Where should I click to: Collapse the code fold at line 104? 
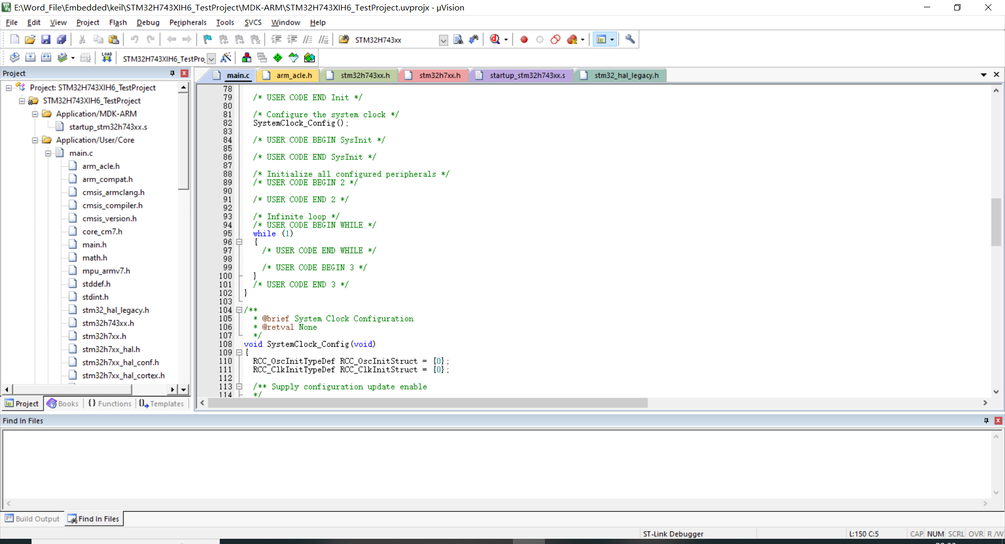click(239, 310)
